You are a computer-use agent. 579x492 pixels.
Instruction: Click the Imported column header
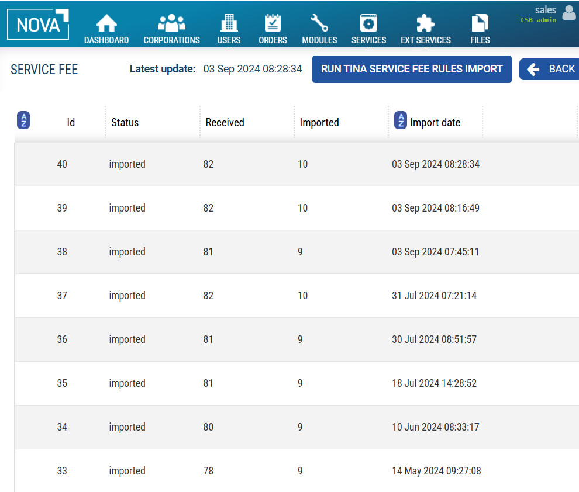pos(319,123)
